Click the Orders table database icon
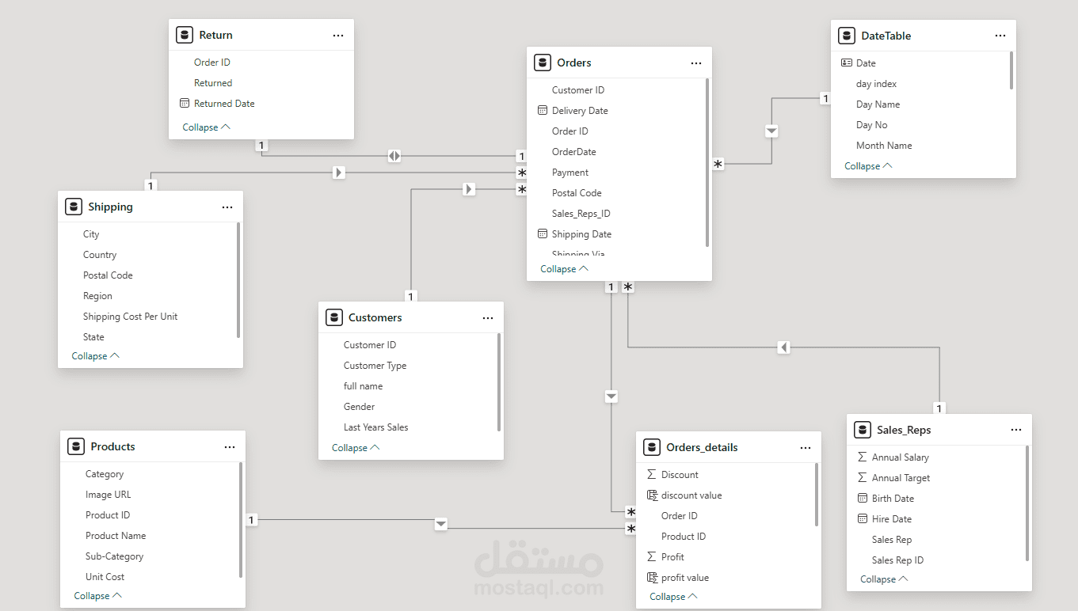Image resolution: width=1078 pixels, height=611 pixels. 543,63
